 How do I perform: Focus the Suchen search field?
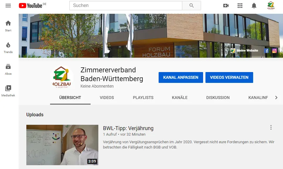(x=126, y=6)
